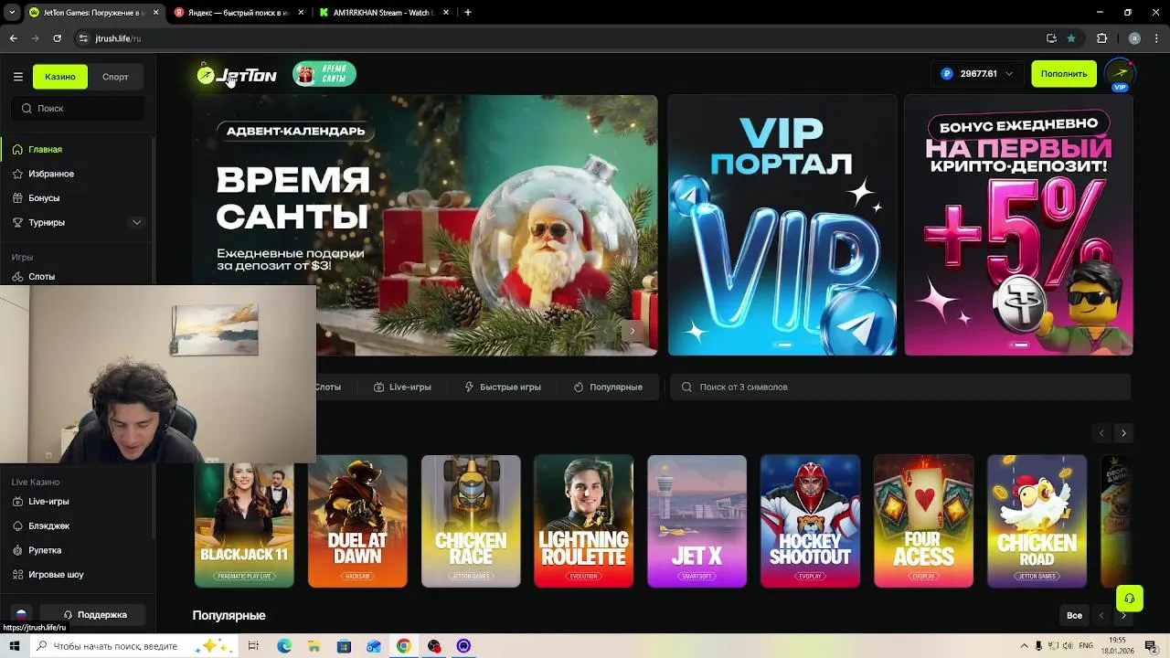
Task: Open Chrome extensions puzzle icon
Action: (x=1101, y=38)
